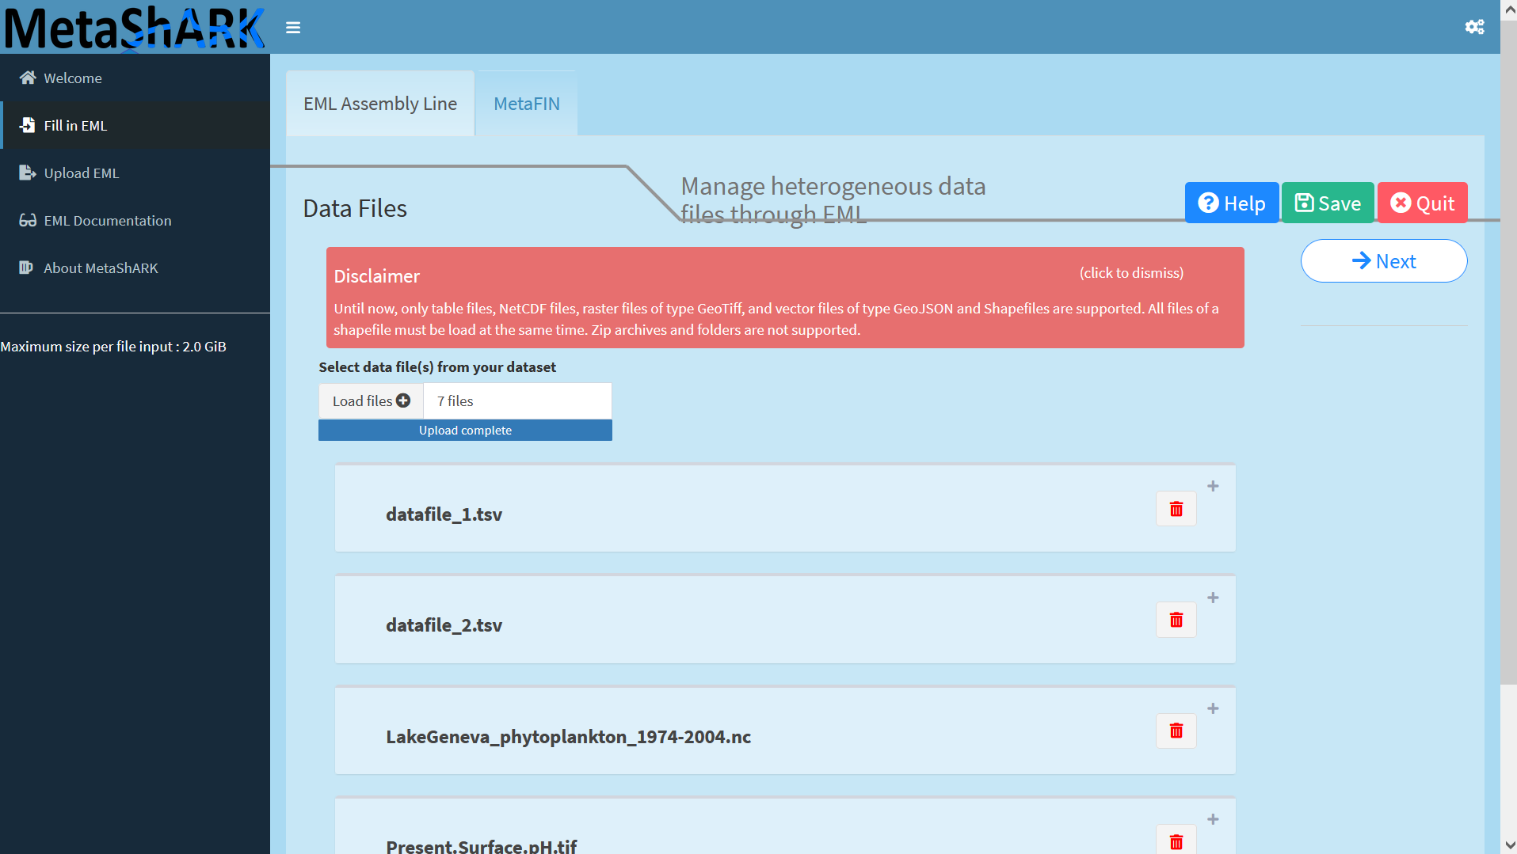Click the LakeGeneva_phytoplankton_1974-2004.nc file name
The image size is (1517, 854).
[x=568, y=737]
